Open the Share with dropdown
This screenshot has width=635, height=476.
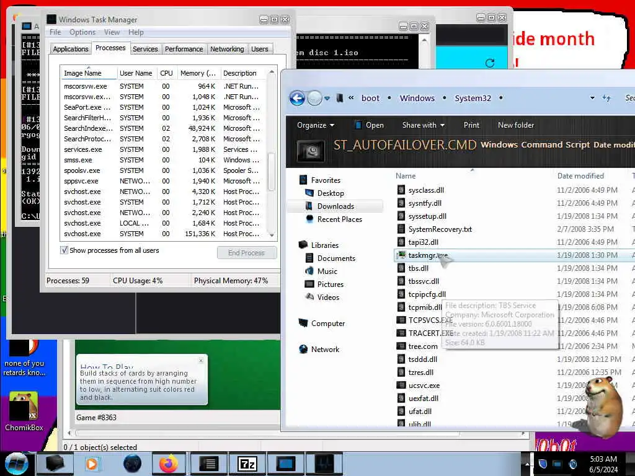[x=423, y=125]
